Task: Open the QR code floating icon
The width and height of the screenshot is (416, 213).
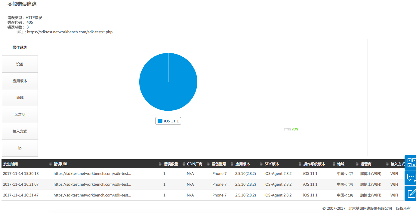Action: [411, 163]
